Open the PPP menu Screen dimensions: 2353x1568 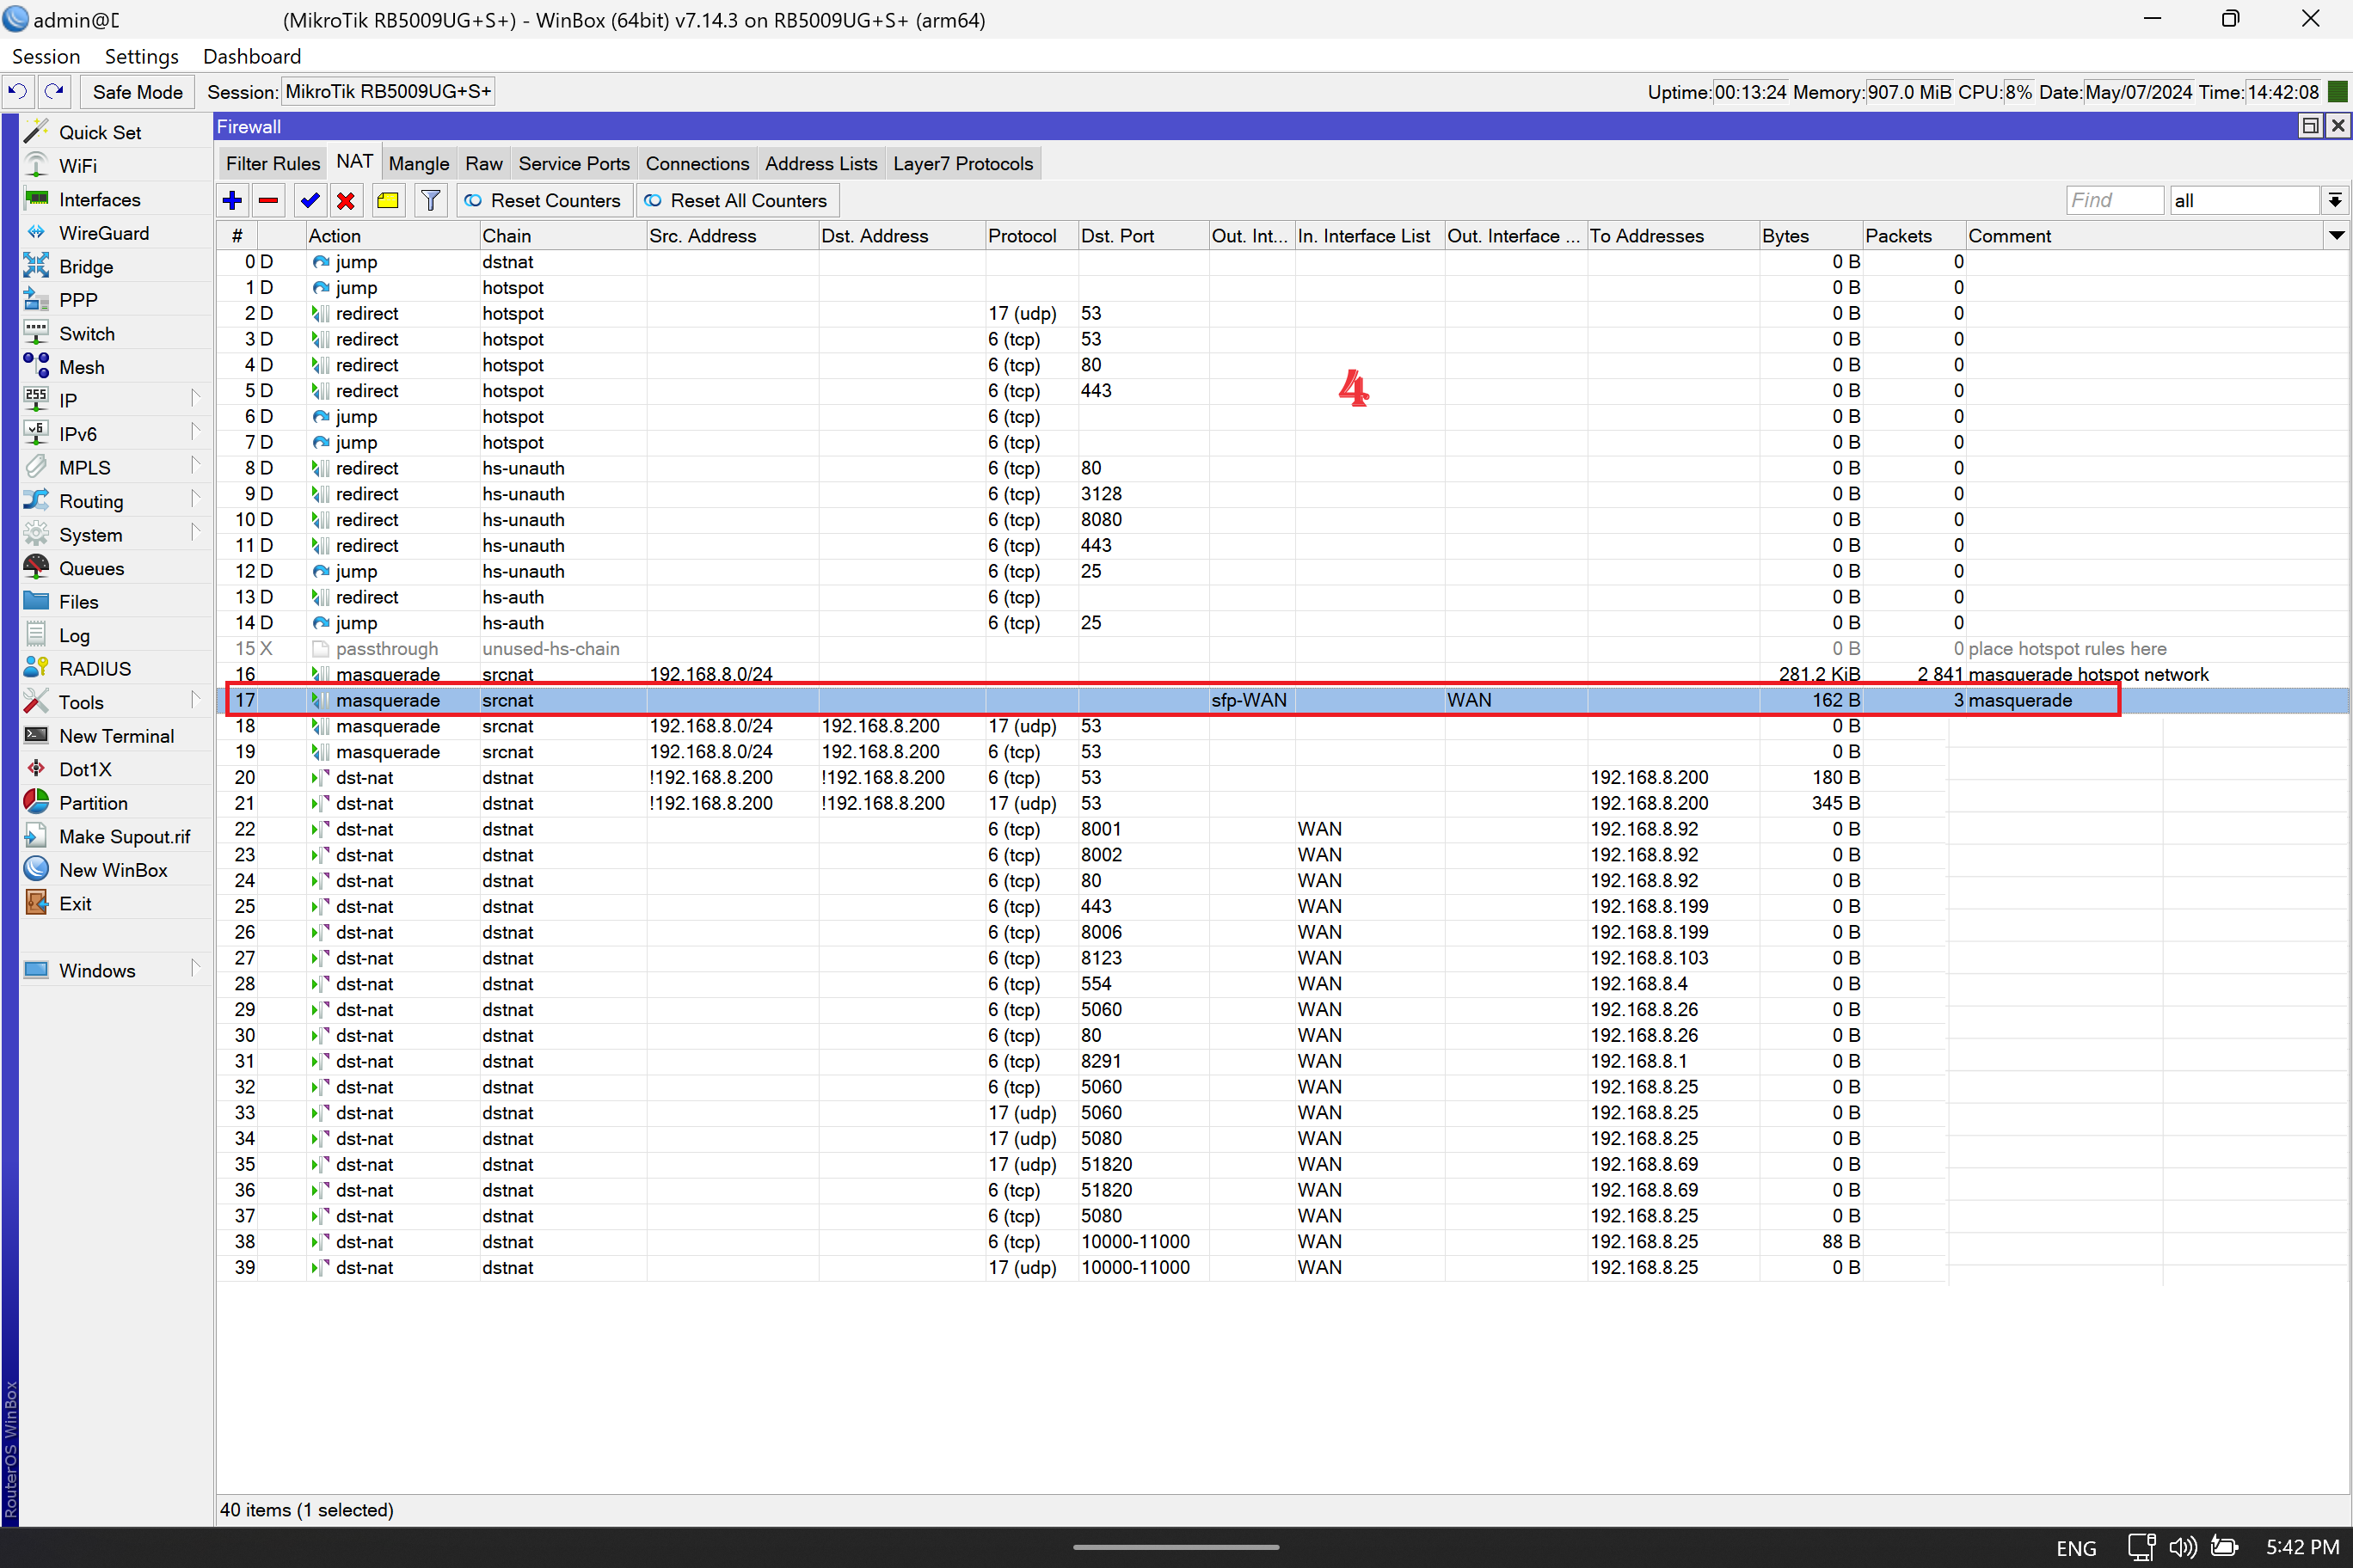point(78,300)
